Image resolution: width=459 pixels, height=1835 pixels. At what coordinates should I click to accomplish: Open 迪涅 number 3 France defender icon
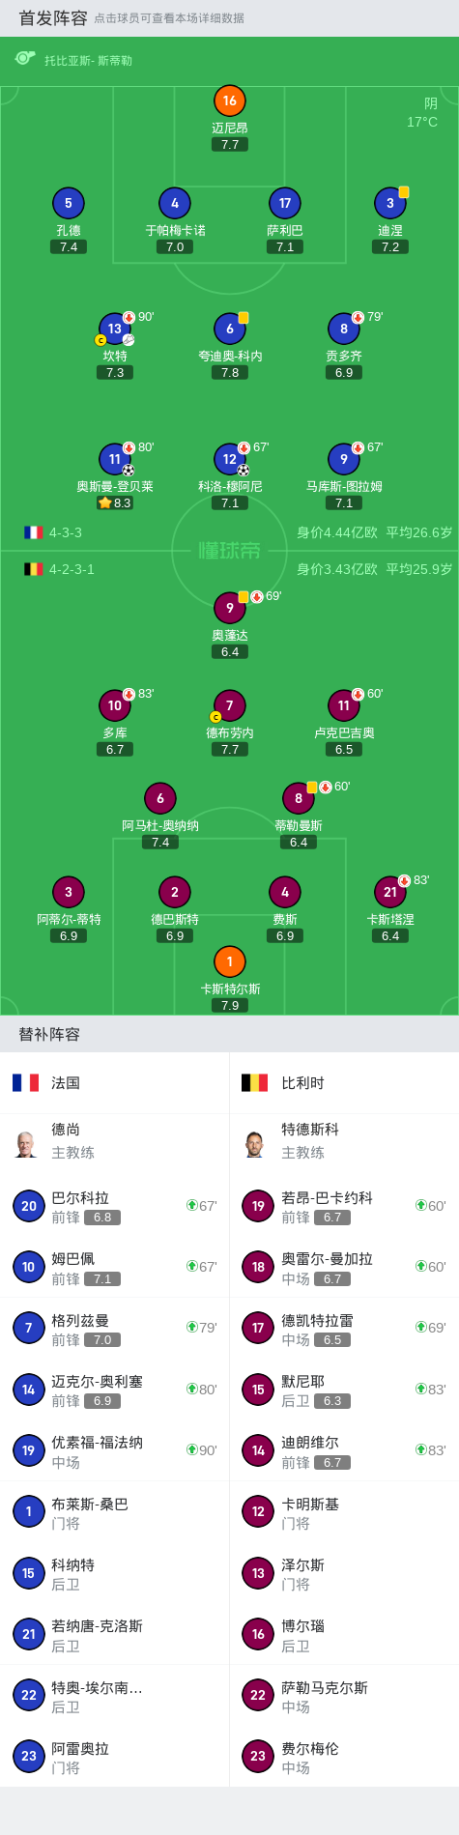point(390,203)
